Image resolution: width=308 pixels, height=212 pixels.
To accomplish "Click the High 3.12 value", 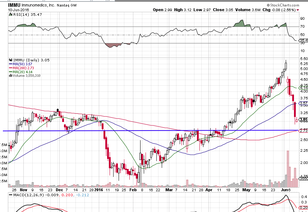I will pyautogui.click(x=183, y=10).
